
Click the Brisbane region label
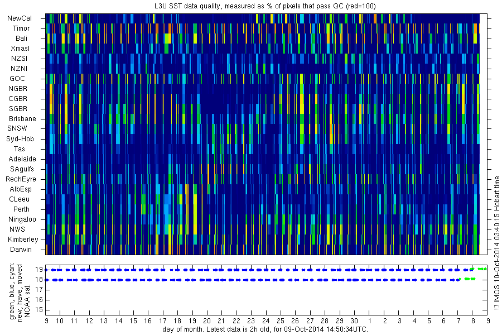coord(22,119)
